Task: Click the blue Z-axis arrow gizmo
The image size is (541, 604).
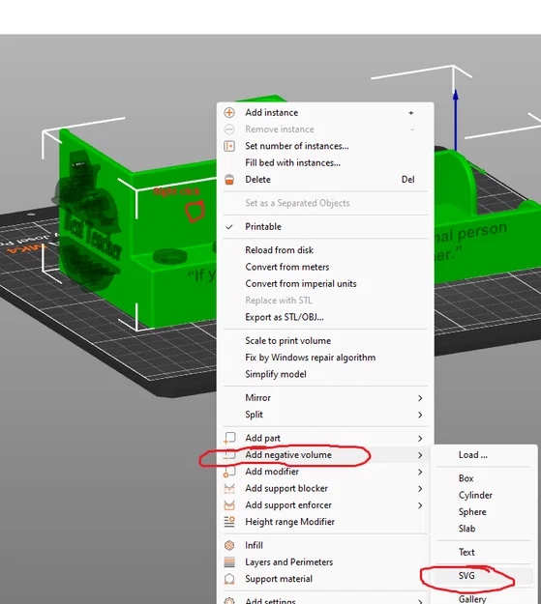Action: (456, 120)
